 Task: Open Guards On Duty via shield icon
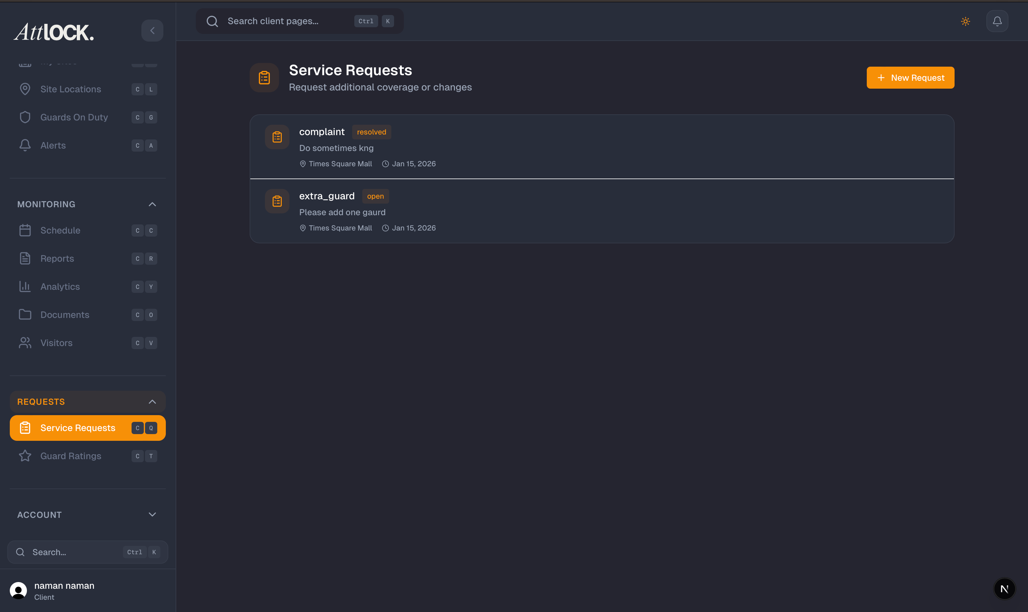[25, 117]
